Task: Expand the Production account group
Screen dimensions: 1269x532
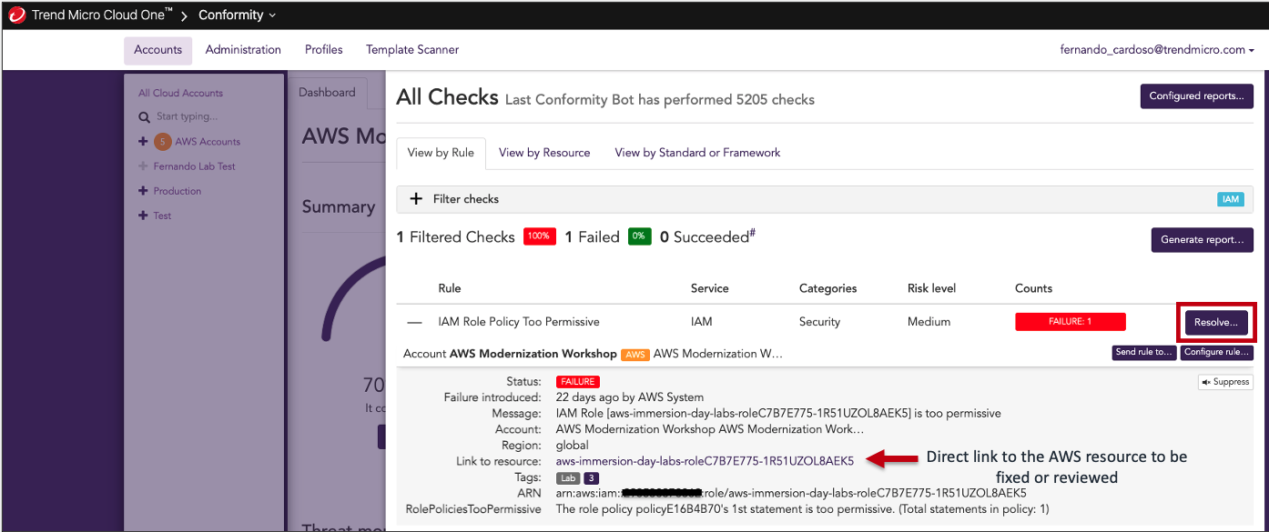Action: (143, 191)
